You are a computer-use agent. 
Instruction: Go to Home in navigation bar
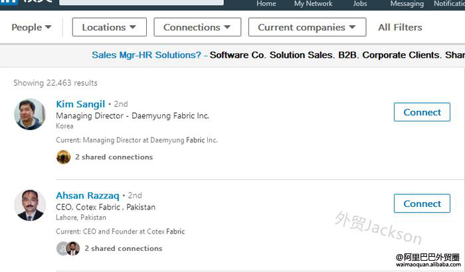[x=266, y=3]
